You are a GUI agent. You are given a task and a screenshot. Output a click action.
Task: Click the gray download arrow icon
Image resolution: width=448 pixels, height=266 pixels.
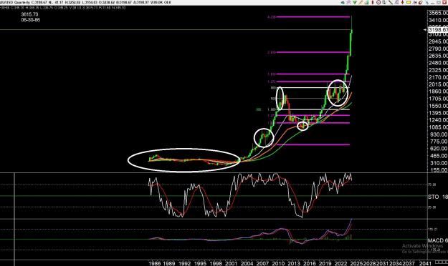[384, 2]
